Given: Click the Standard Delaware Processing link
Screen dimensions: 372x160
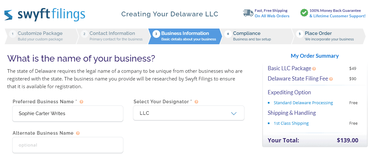Looking at the screenshot, I should coord(303,103).
